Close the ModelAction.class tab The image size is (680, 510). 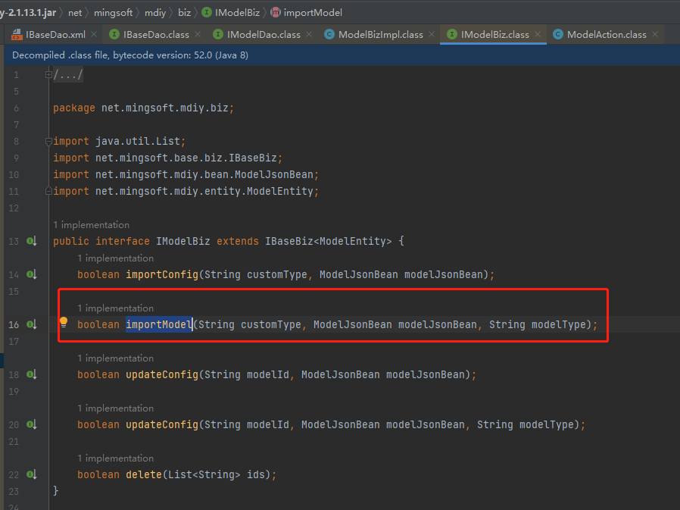[x=655, y=34]
